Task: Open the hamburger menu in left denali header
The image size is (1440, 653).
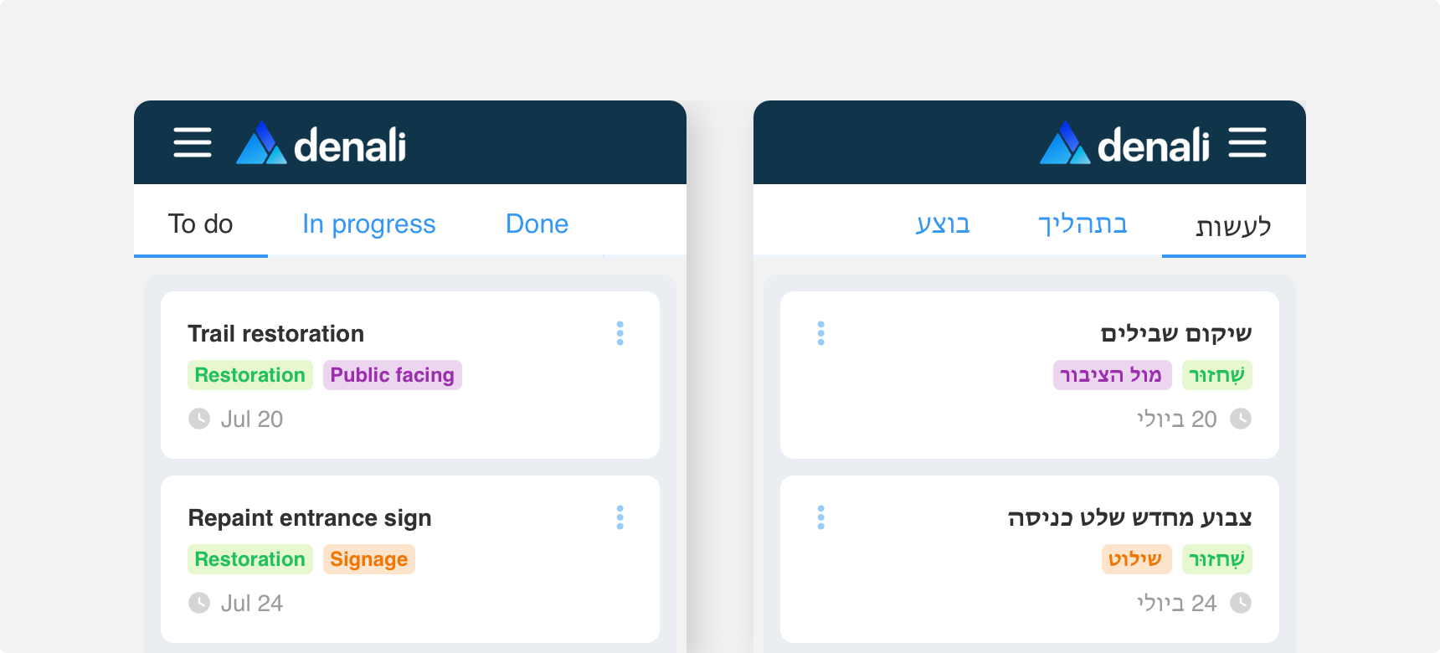Action: pos(193,142)
